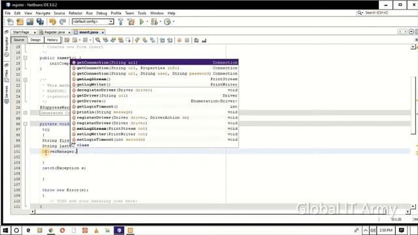The width and height of the screenshot is (418, 235).
Task: Click the Build Project hammer icon
Action: [x=120, y=22]
